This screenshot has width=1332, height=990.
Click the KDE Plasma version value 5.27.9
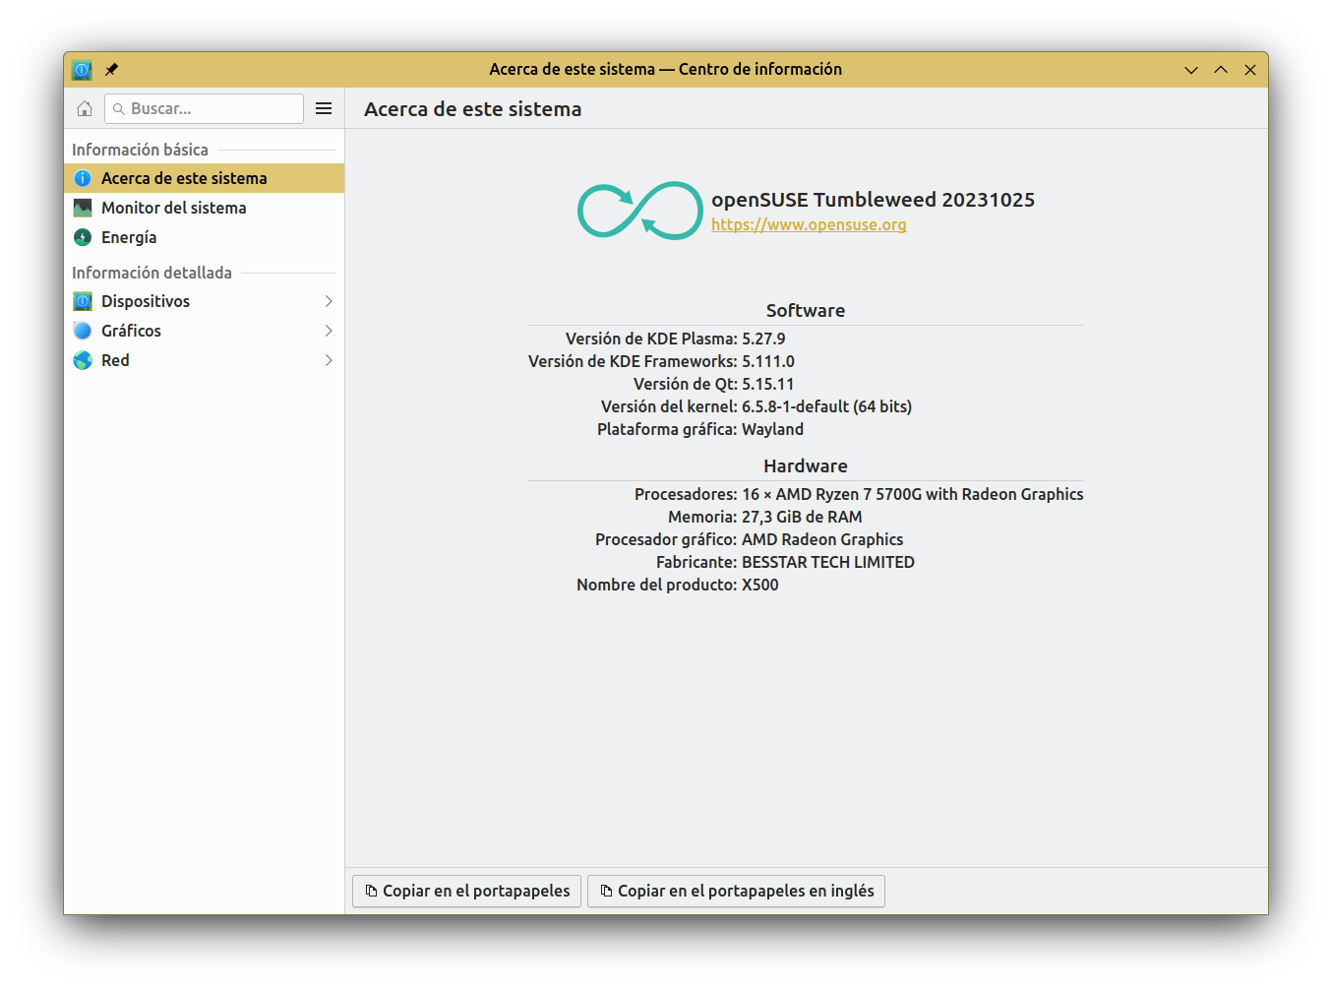(x=763, y=339)
